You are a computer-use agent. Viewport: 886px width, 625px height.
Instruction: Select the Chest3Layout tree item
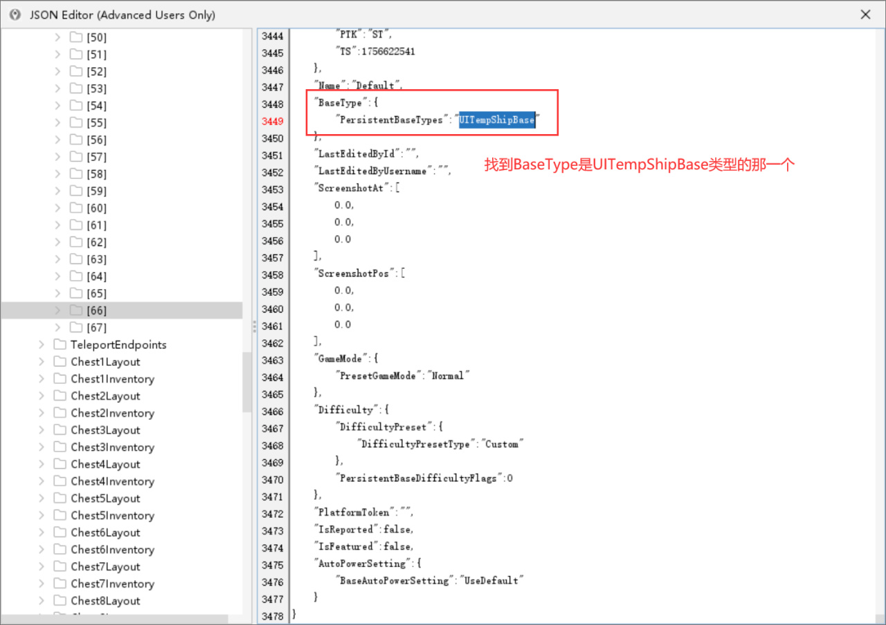point(105,430)
